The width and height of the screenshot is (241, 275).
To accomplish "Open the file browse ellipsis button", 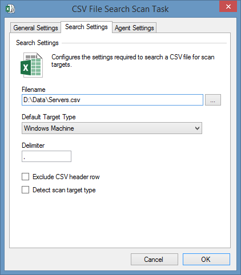I will click(213, 100).
